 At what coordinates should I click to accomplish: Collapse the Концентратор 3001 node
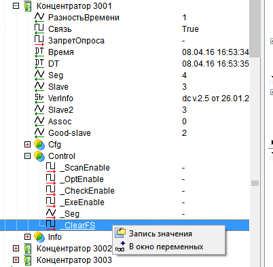16,6
